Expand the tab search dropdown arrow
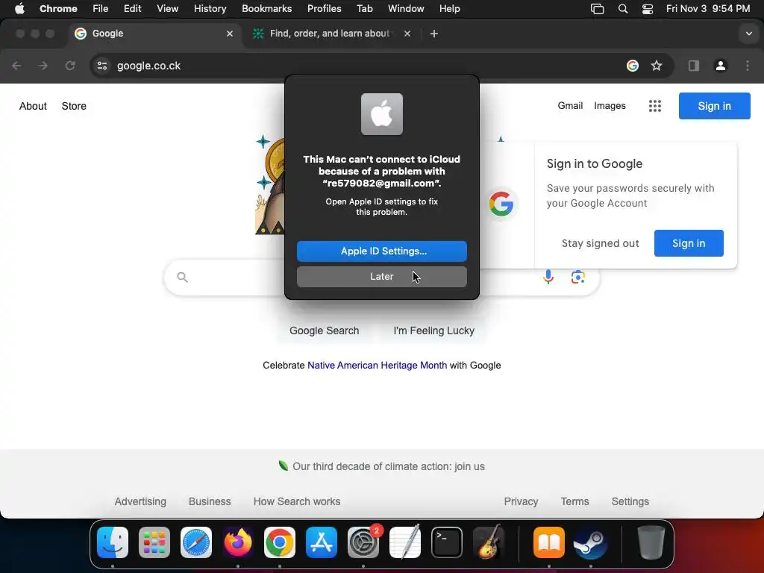This screenshot has height=573, width=764. click(749, 34)
